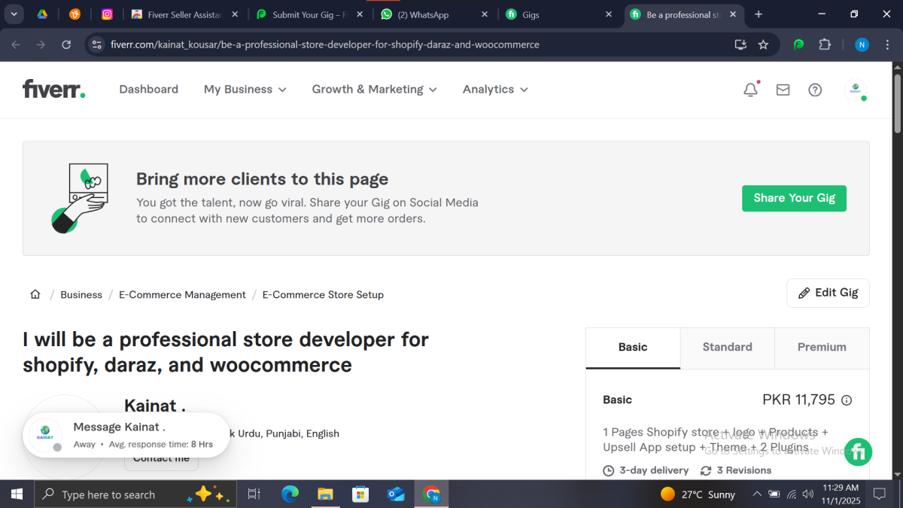Open the browser extensions puzzle icon
903x508 pixels.
(825, 44)
